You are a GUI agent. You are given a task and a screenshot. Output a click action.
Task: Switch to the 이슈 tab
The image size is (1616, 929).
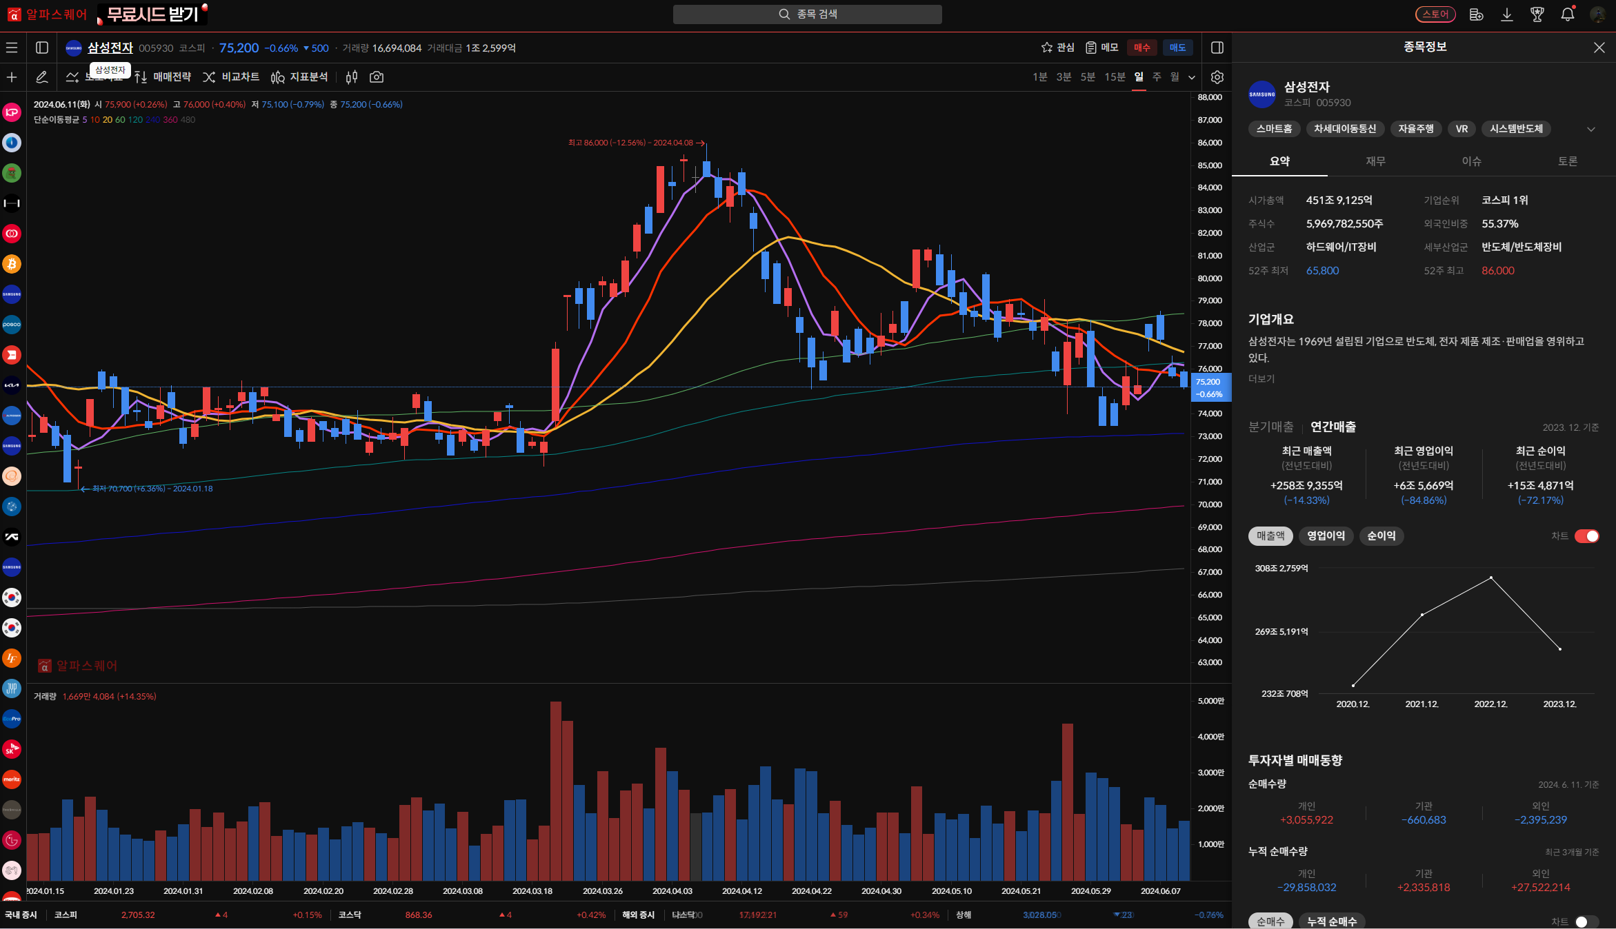click(1471, 161)
